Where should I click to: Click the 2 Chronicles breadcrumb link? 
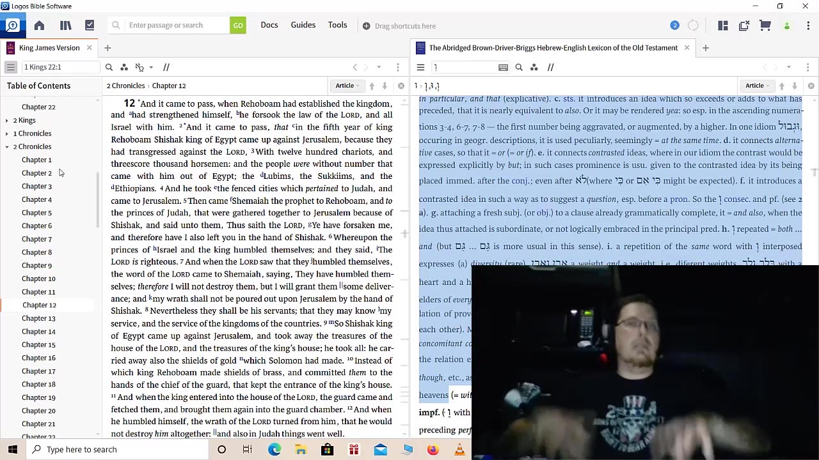click(x=125, y=86)
